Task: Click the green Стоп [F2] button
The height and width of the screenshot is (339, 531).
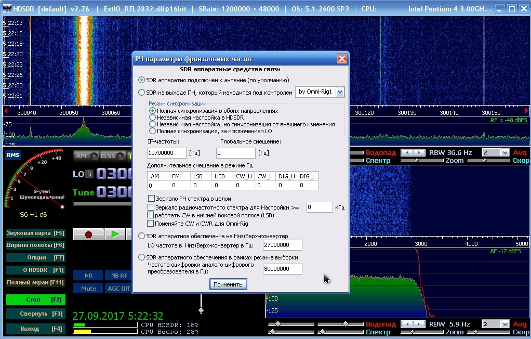Action: [35, 299]
